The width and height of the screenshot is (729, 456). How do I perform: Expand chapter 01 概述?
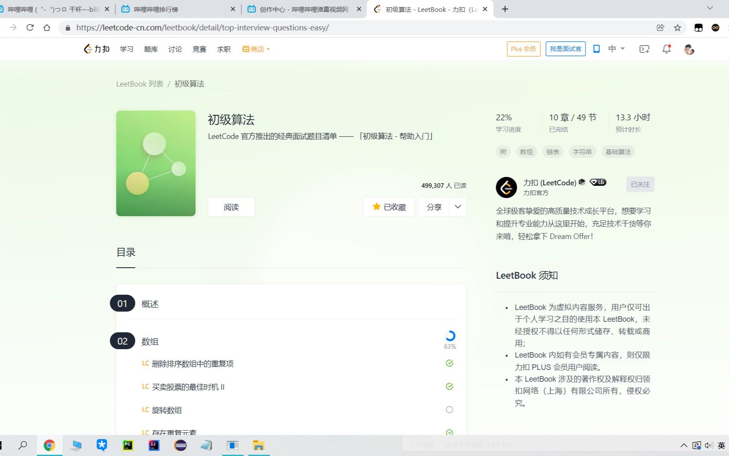click(291, 304)
